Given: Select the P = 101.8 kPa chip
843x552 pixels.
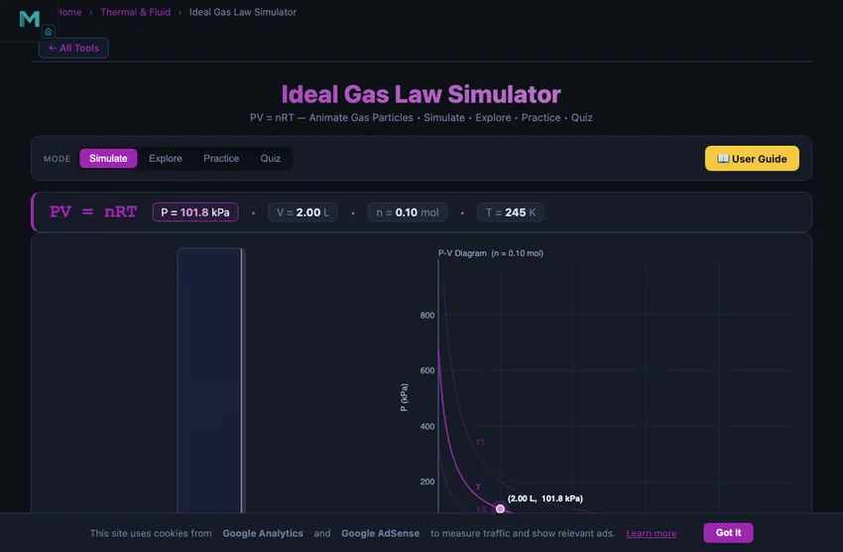Looking at the screenshot, I should (195, 212).
